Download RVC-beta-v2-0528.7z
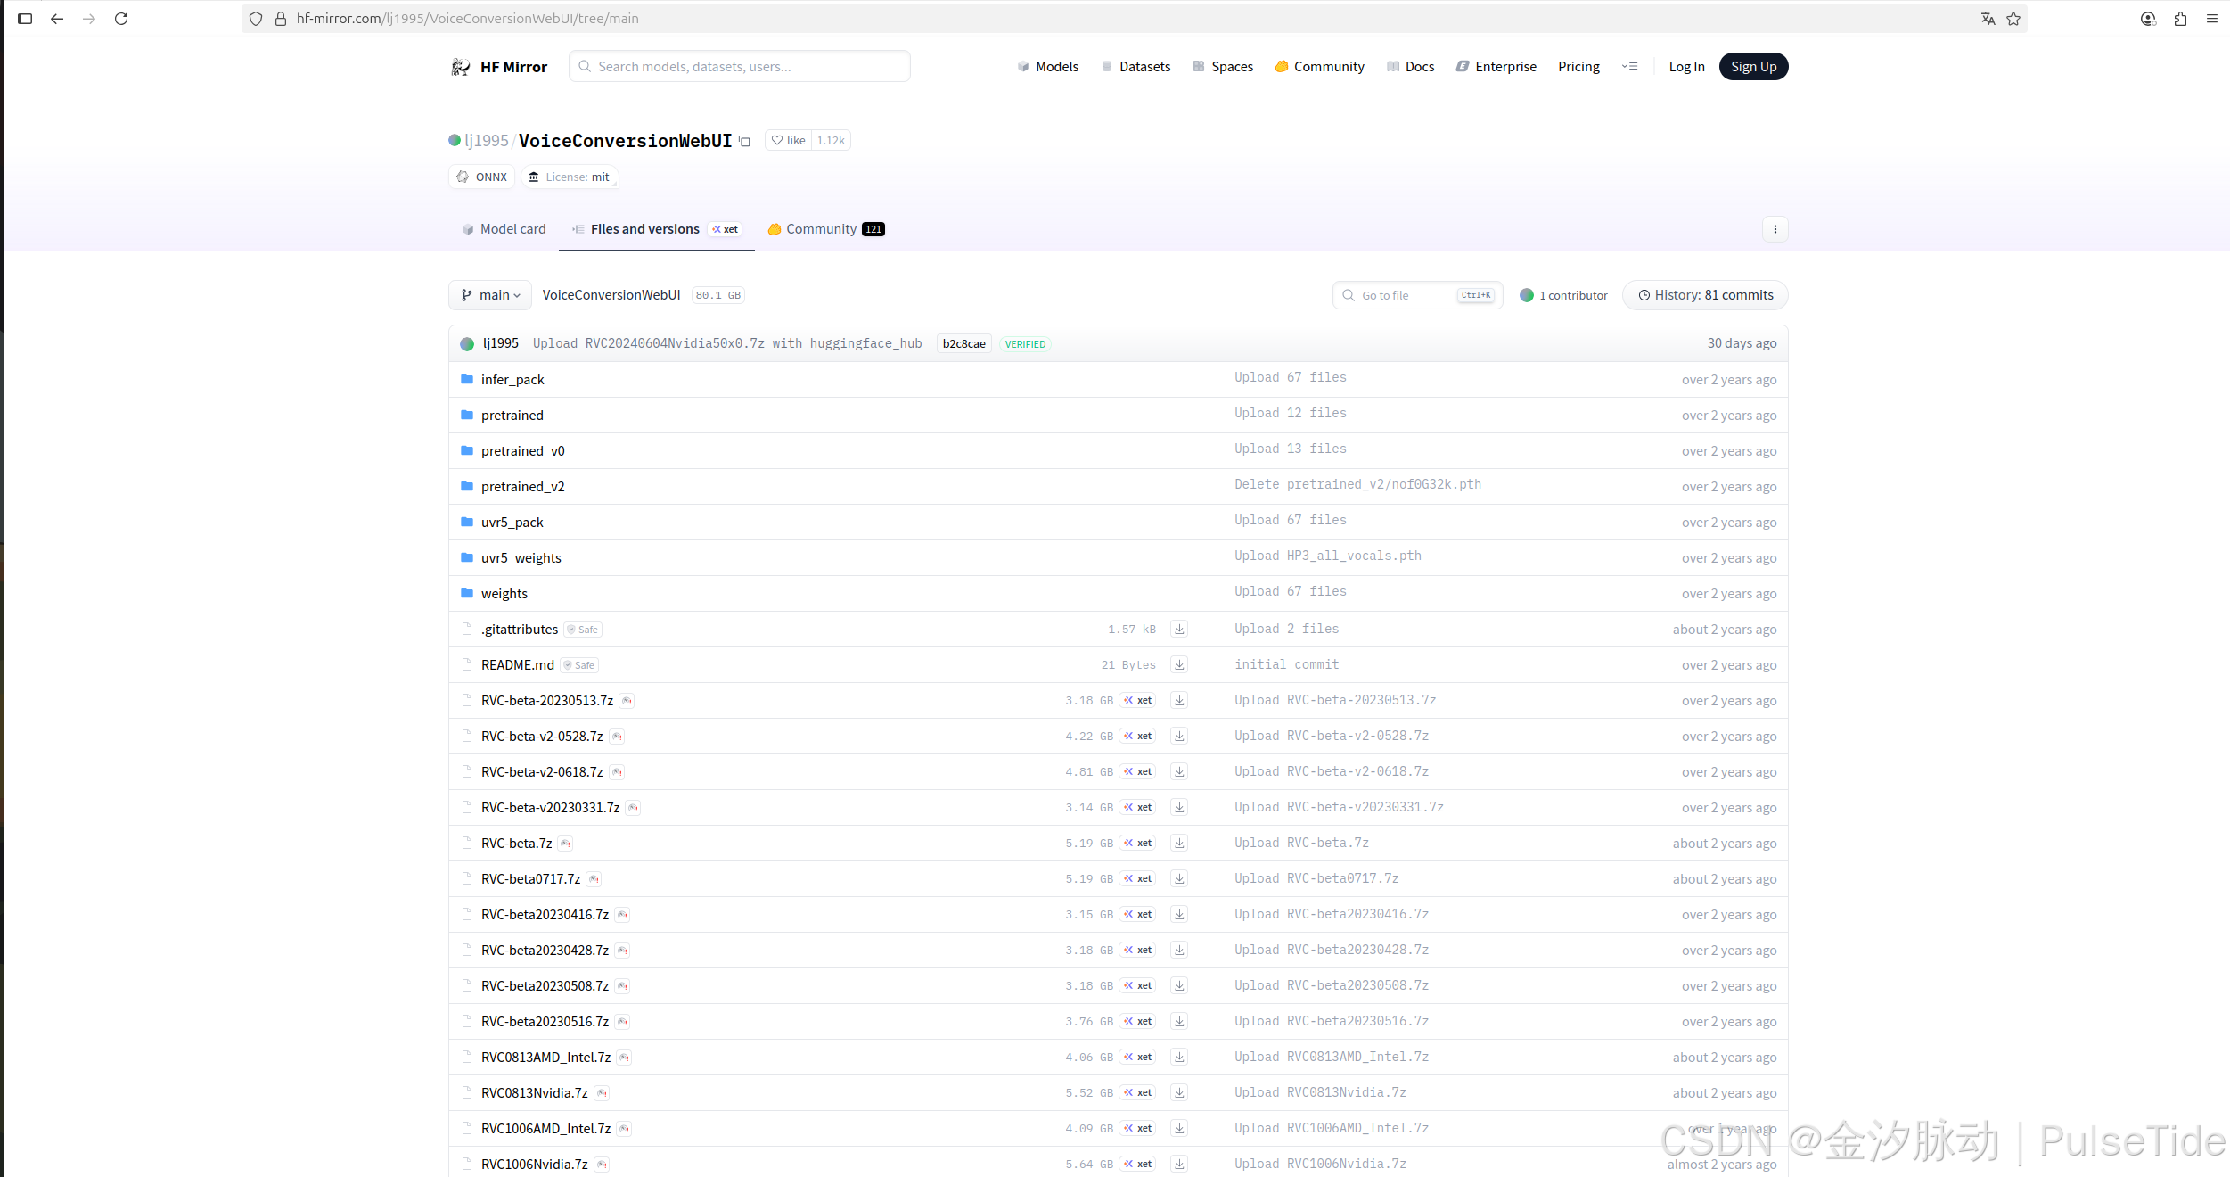 coord(1179,736)
